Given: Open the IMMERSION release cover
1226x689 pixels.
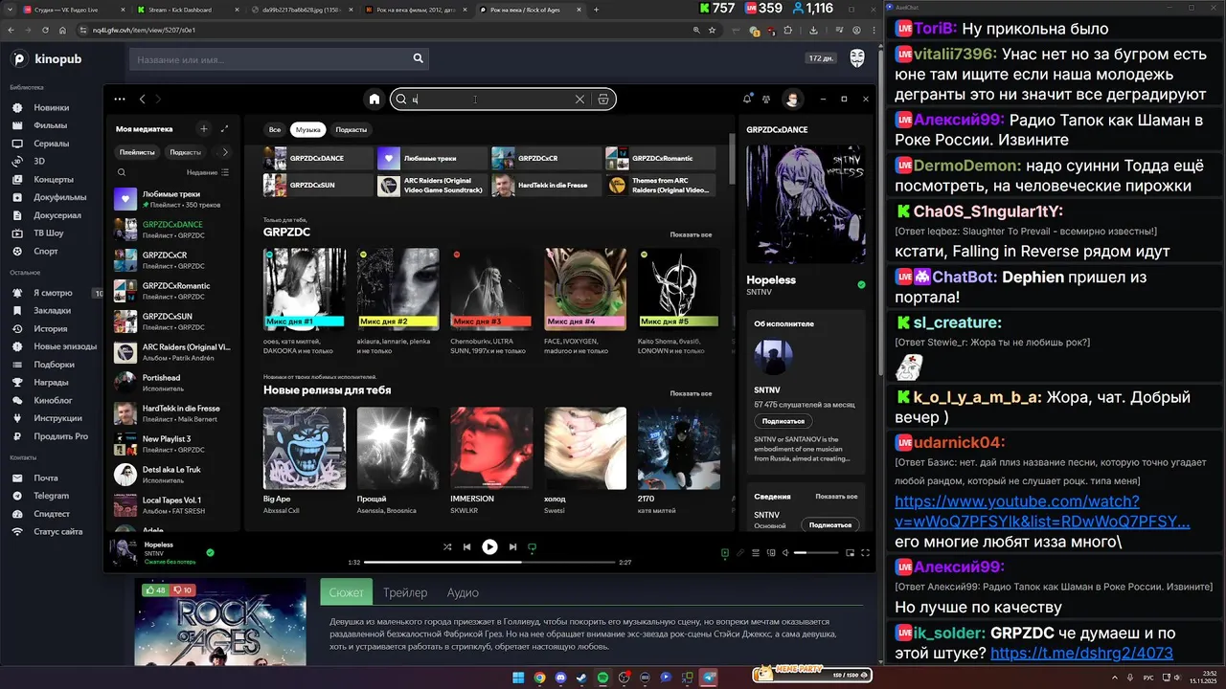Looking at the screenshot, I should [491, 448].
